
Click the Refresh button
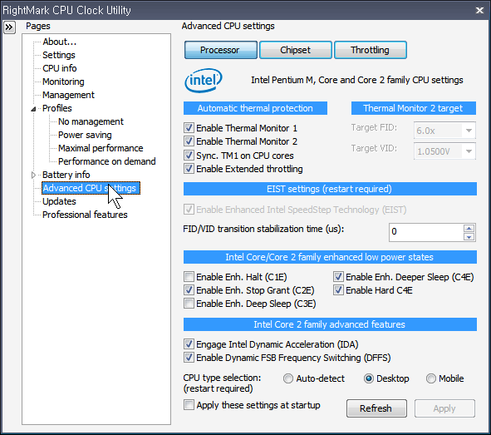click(x=376, y=408)
